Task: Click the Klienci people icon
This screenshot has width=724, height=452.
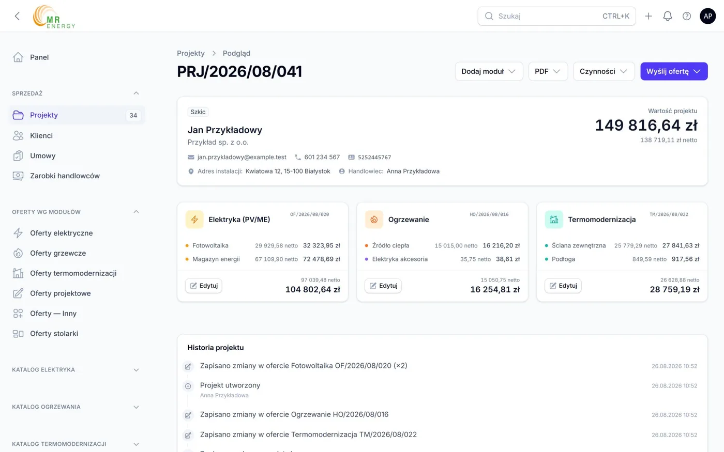Action: (18, 135)
